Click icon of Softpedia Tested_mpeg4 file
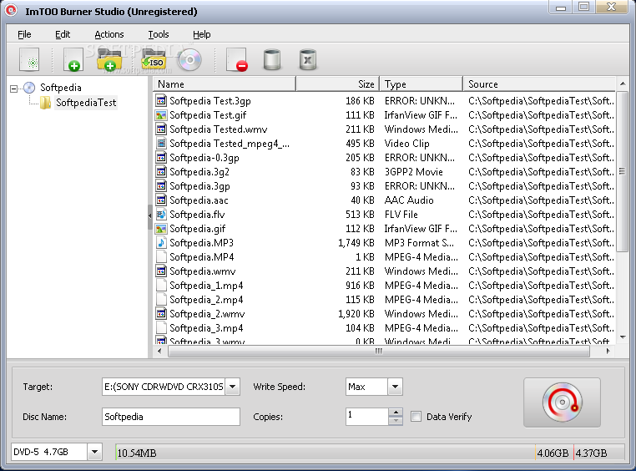This screenshot has width=636, height=471. point(161,143)
